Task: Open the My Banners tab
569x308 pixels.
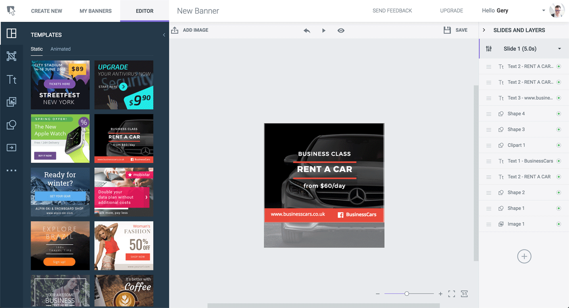Action: point(96,11)
